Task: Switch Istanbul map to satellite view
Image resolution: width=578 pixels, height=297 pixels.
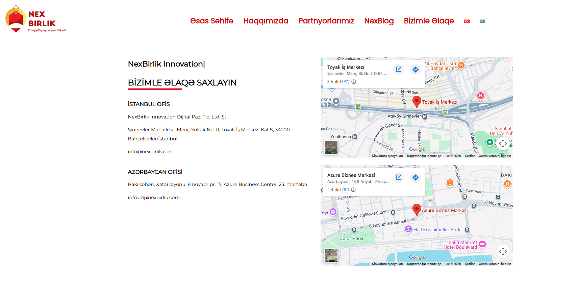Action: point(331,147)
